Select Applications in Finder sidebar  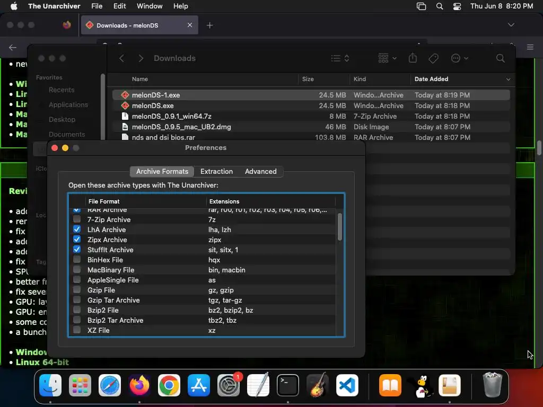[x=68, y=104]
